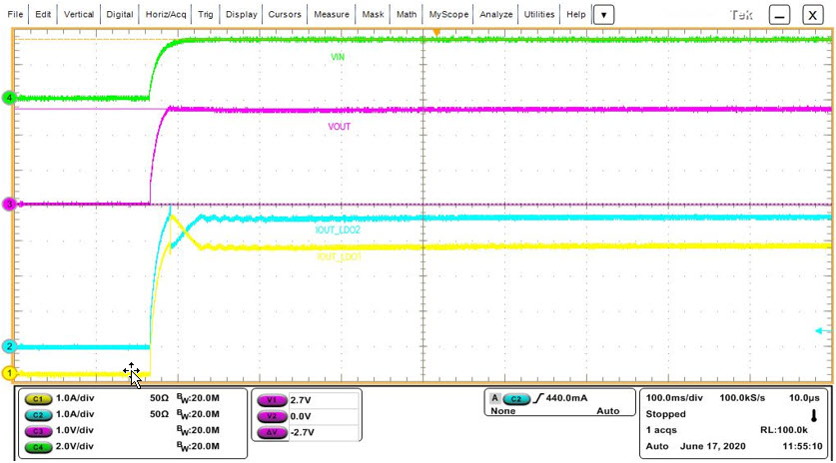Click the RL:100.0k record length
The width and height of the screenshot is (836, 463).
(784, 430)
